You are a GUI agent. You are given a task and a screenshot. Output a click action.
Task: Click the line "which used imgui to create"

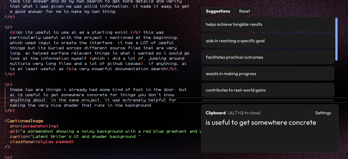click(92, 43)
